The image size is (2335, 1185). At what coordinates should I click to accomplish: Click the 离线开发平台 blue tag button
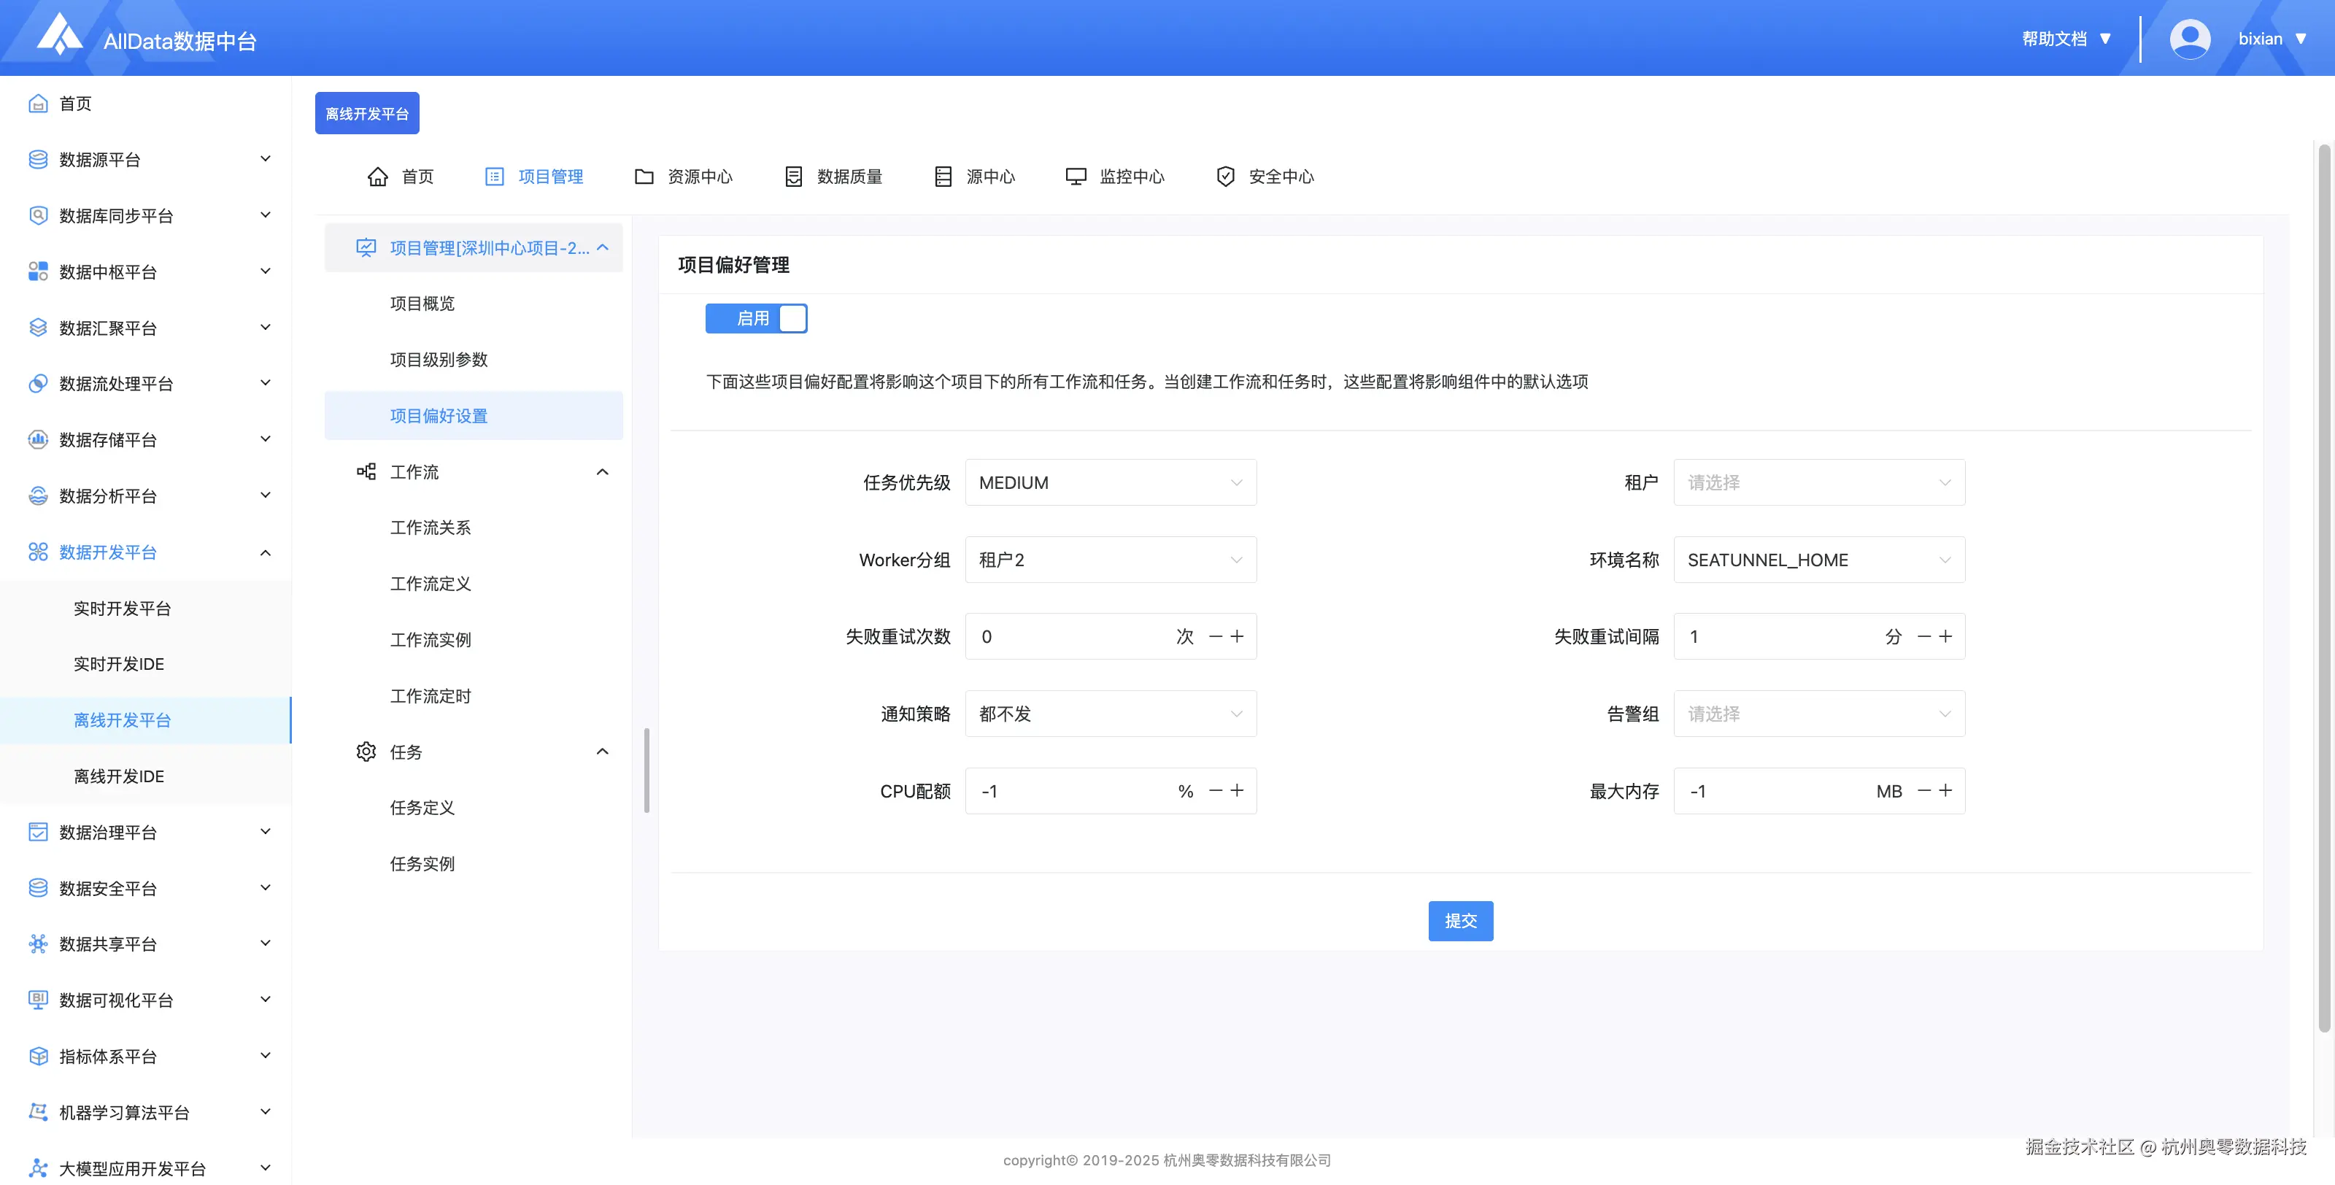coord(367,113)
